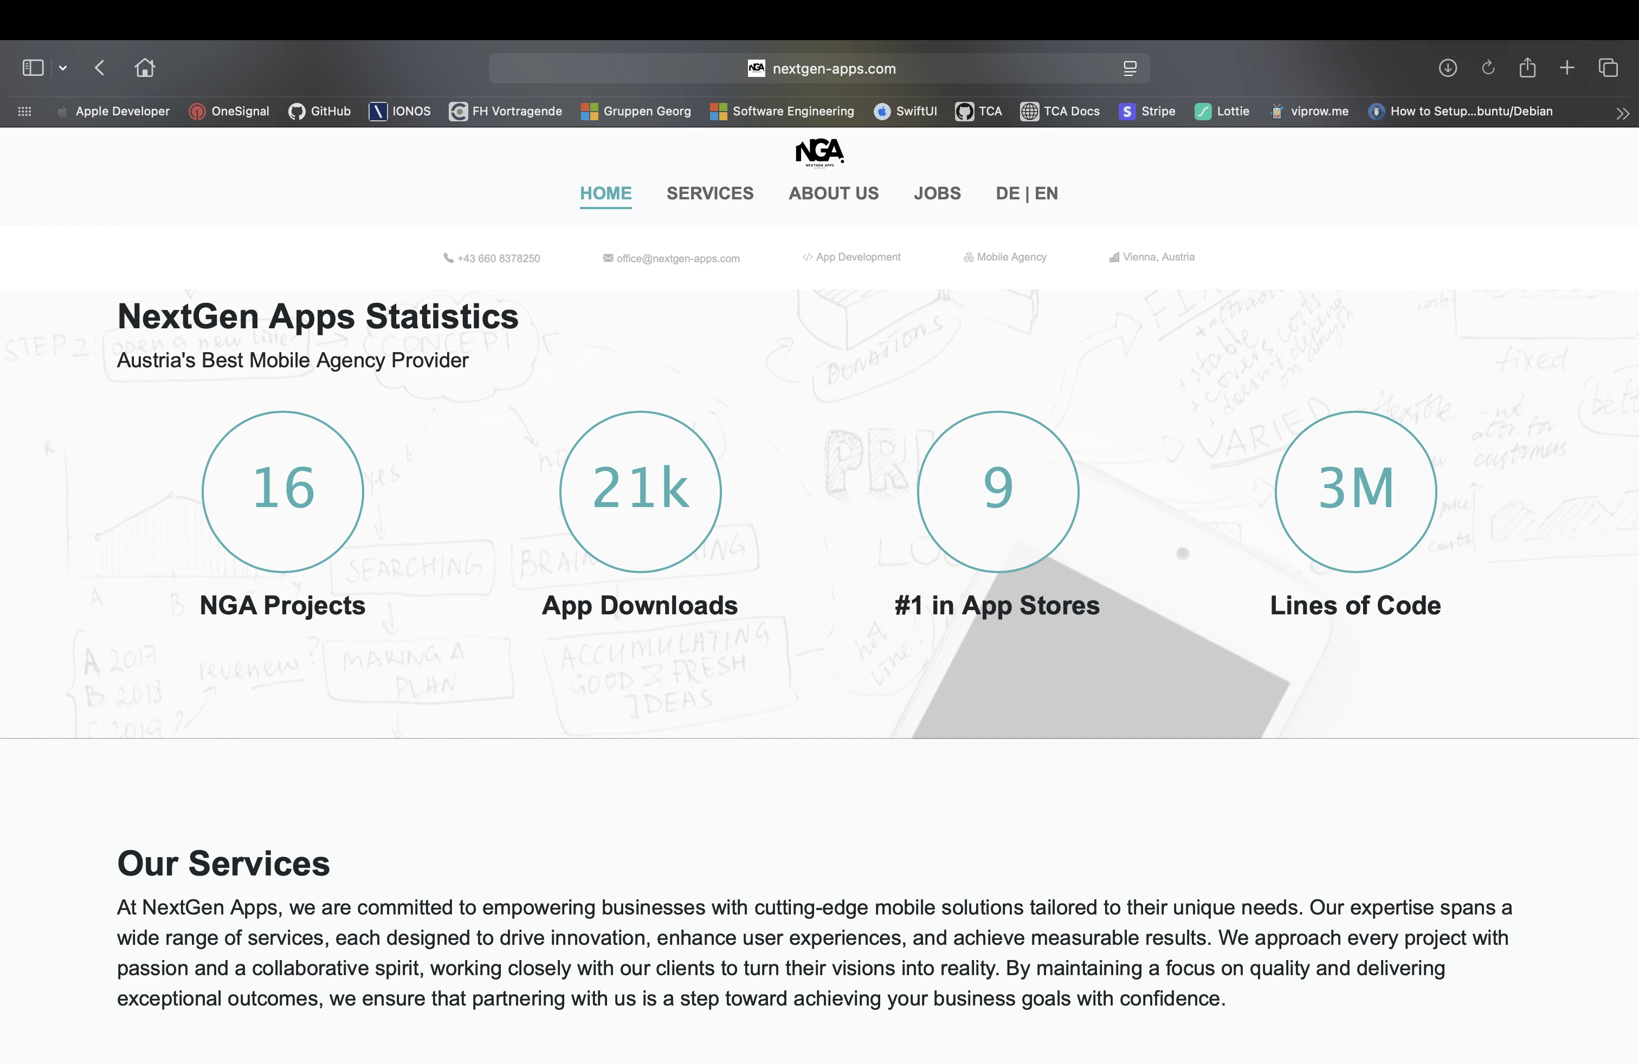Select the ABOUT US navigation tab
This screenshot has width=1639, height=1064.
click(833, 193)
